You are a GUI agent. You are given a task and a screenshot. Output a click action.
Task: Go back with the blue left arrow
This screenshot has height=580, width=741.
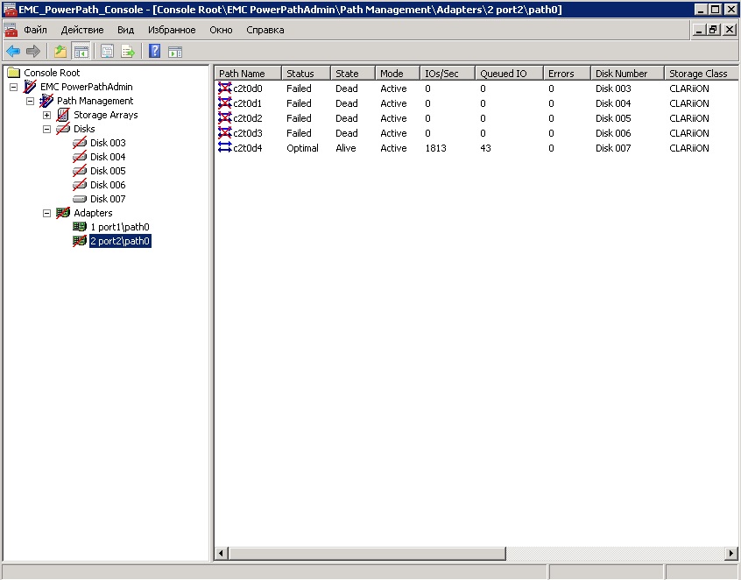pyautogui.click(x=13, y=51)
